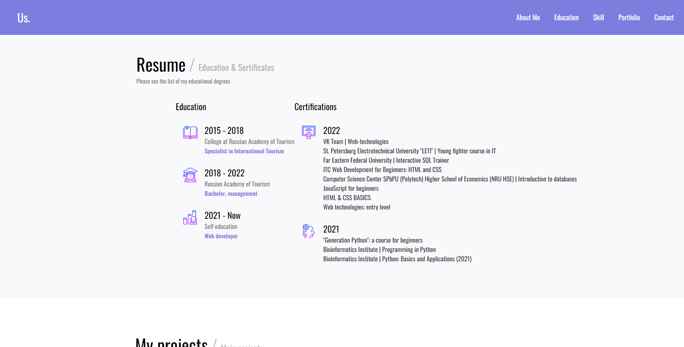Navigate to Portfolio in the header

[629, 18]
